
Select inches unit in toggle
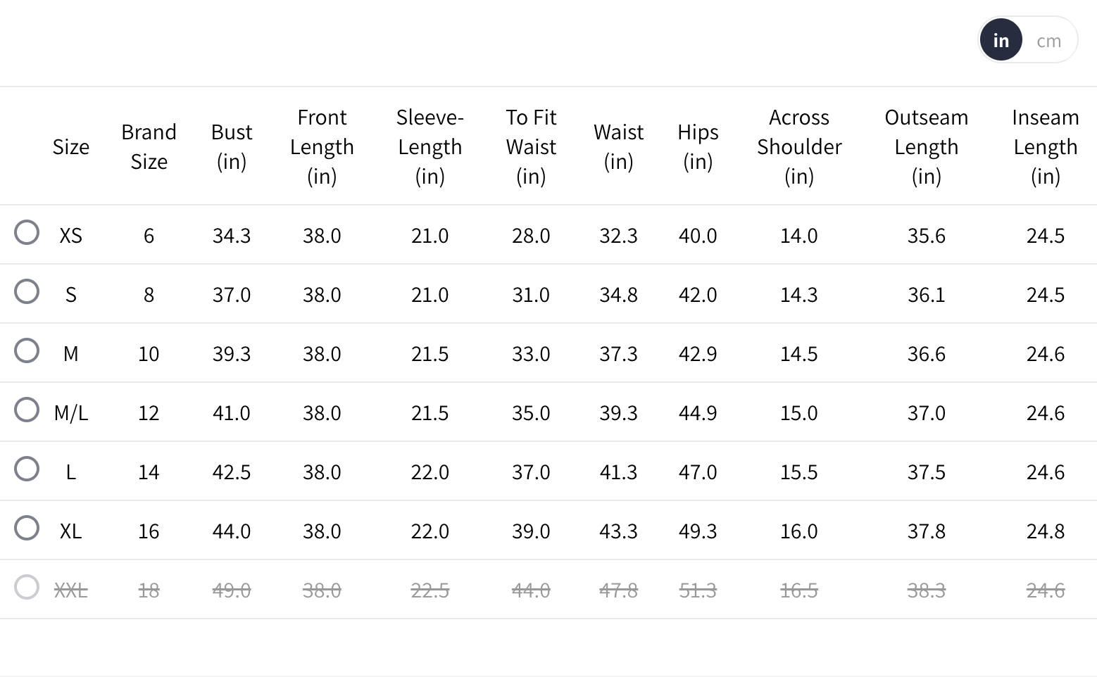tap(1001, 41)
